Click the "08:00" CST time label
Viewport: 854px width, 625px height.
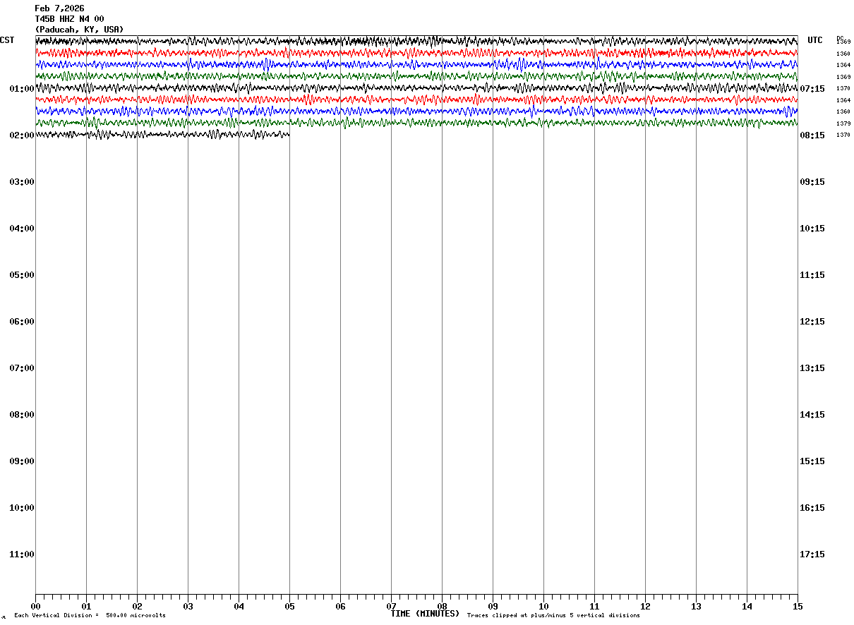pos(22,415)
